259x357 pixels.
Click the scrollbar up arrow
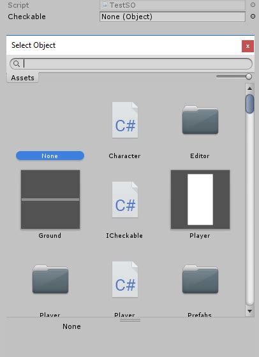coord(249,89)
